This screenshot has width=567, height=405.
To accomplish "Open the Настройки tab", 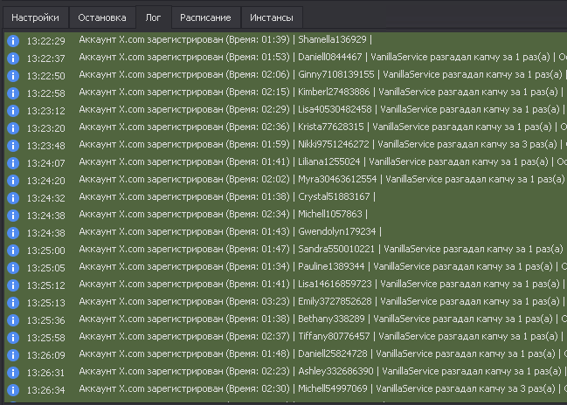I will (36, 17).
